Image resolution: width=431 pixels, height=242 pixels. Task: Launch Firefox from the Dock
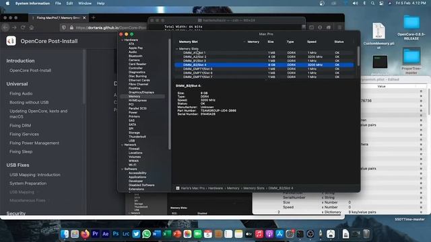[86, 234]
